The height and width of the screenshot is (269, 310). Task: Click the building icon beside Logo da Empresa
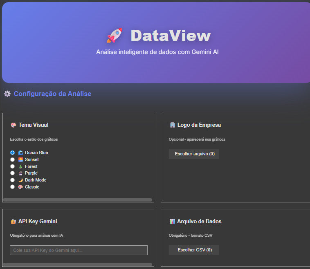pos(172,125)
